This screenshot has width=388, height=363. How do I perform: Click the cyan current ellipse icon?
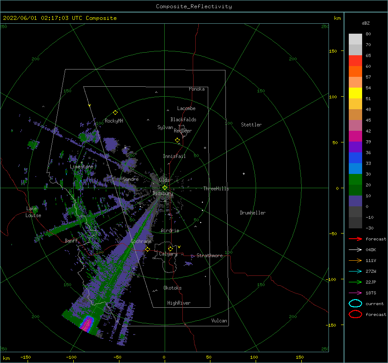[355, 303]
